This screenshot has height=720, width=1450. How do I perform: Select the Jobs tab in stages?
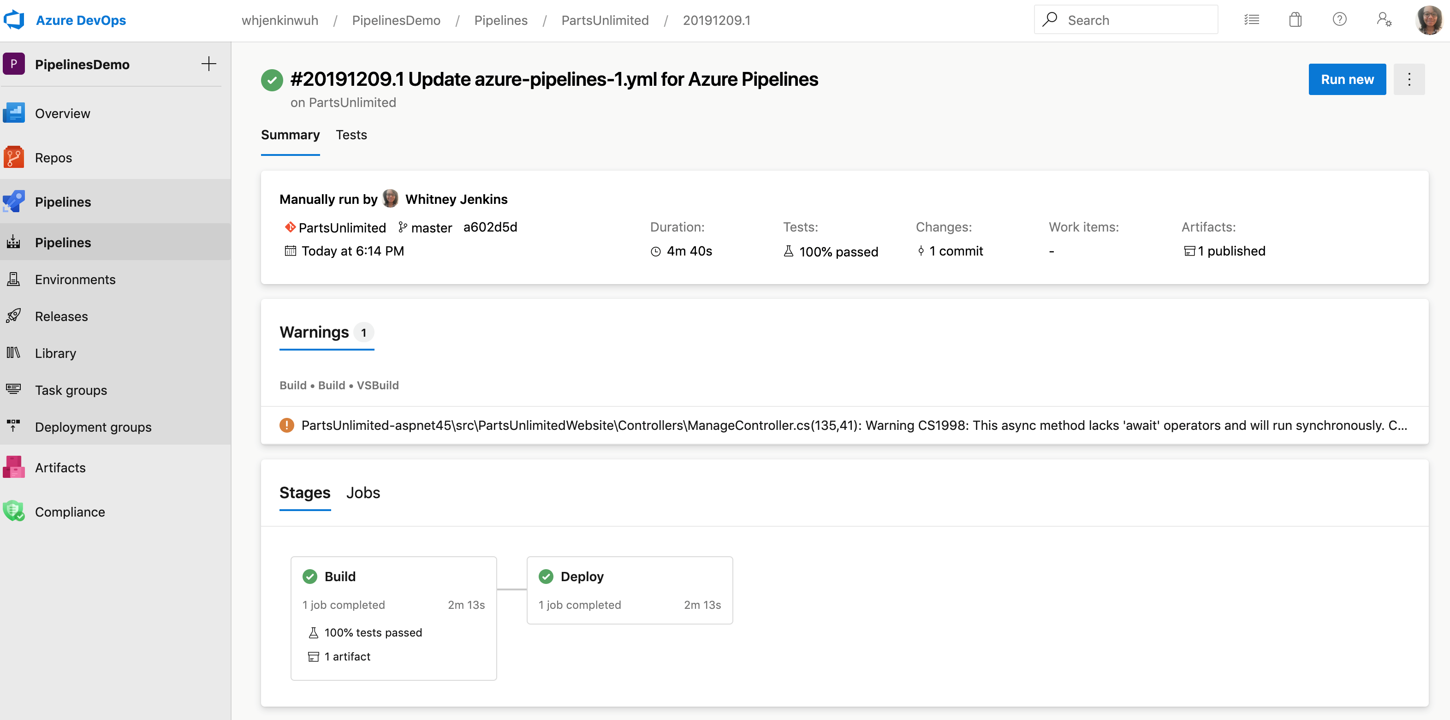[x=363, y=492]
